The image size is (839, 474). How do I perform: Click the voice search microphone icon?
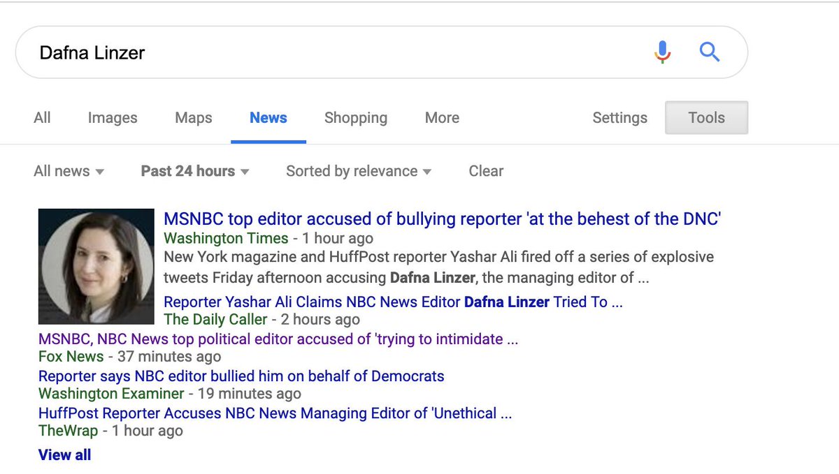tap(662, 52)
